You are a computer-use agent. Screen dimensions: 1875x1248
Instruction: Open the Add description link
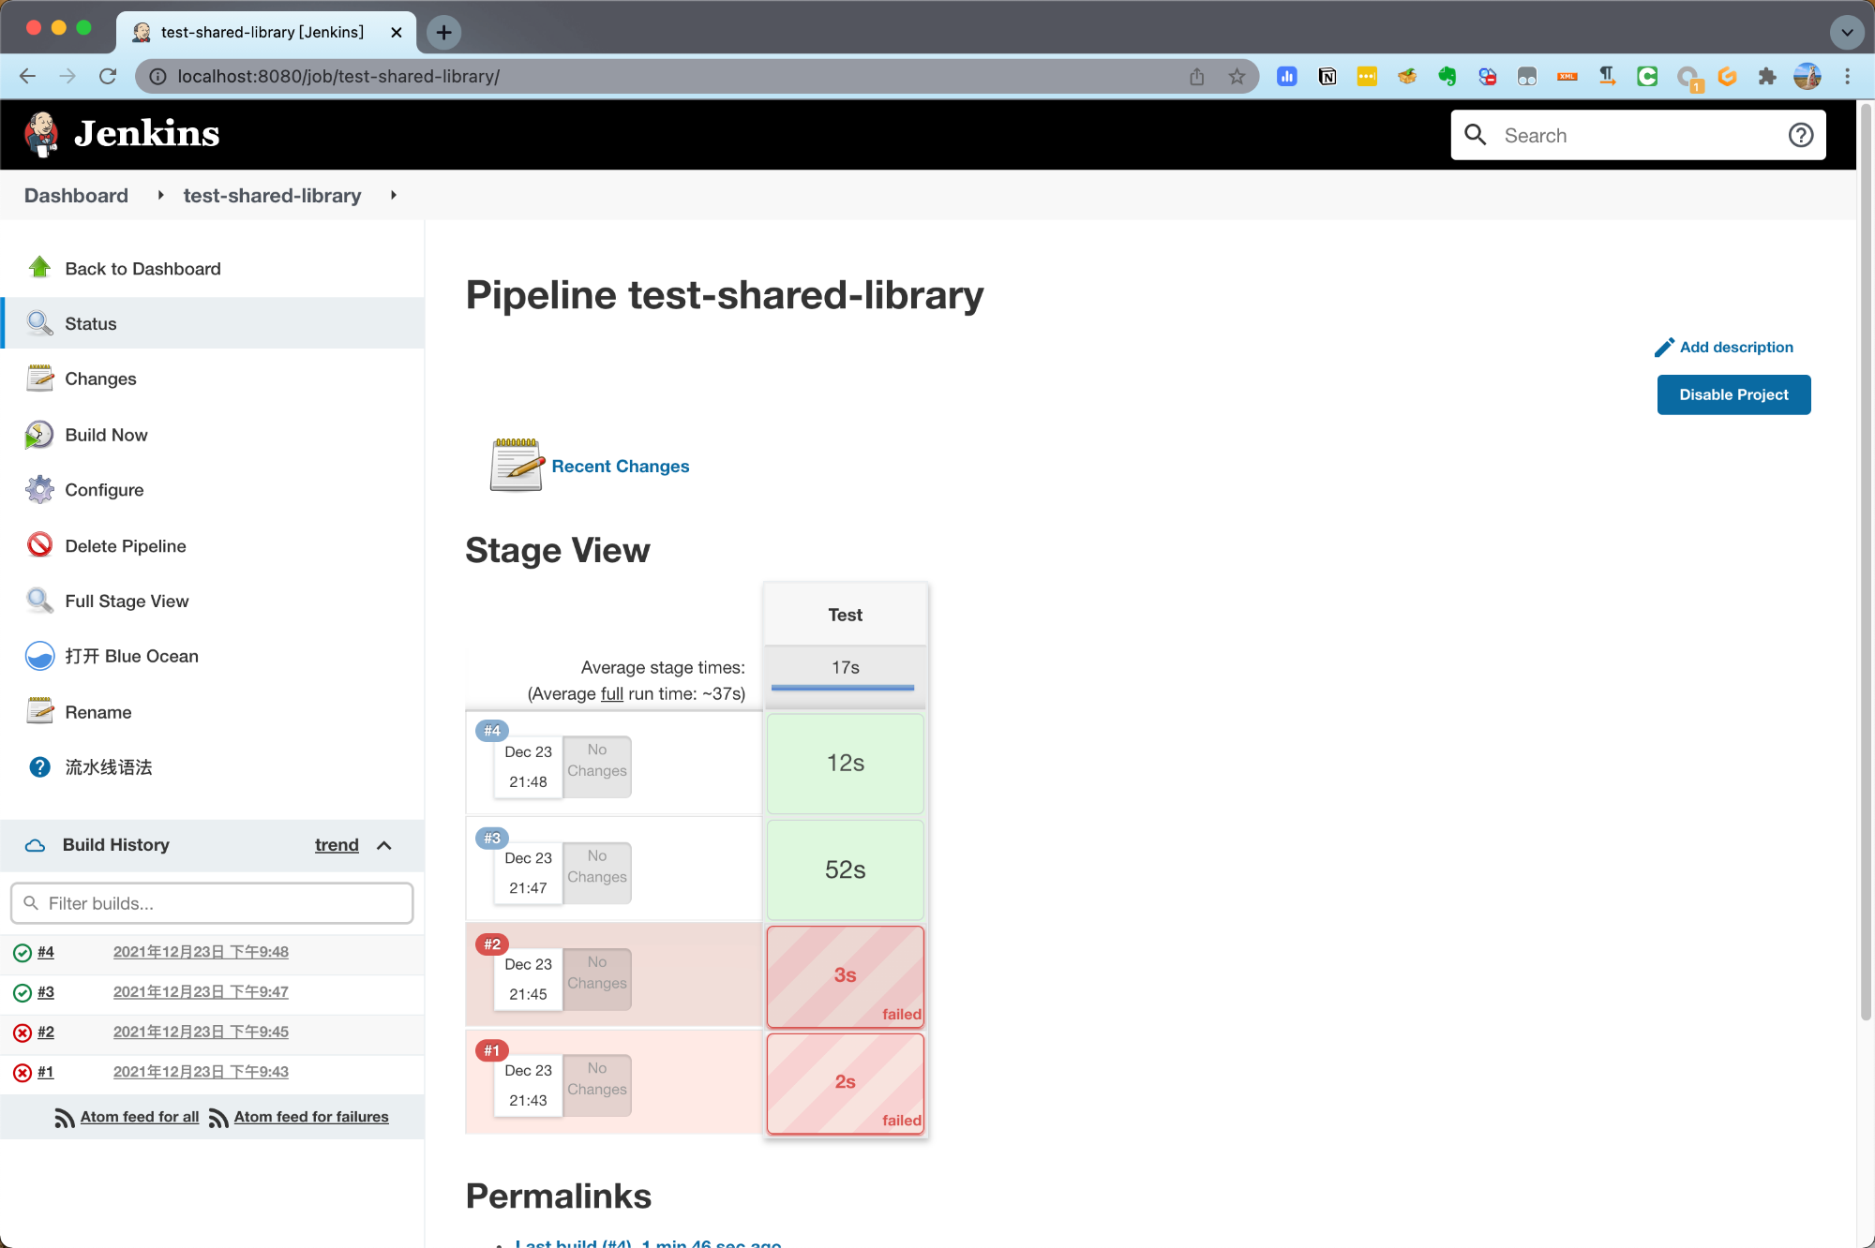click(1735, 347)
